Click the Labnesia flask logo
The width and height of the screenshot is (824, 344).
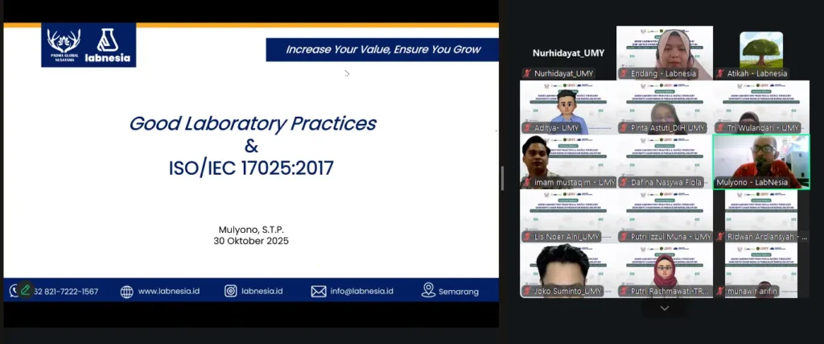click(108, 44)
